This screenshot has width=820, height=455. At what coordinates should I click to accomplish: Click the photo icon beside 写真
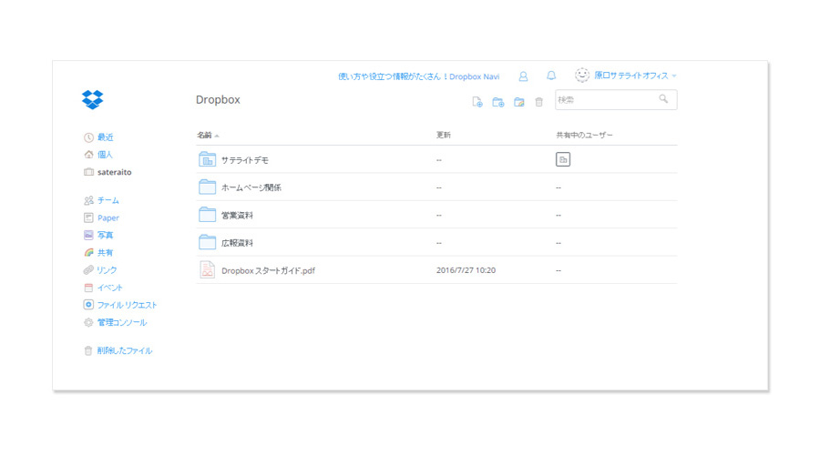click(88, 235)
